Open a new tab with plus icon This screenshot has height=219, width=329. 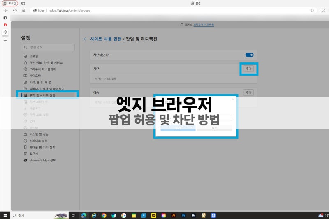[5, 40]
